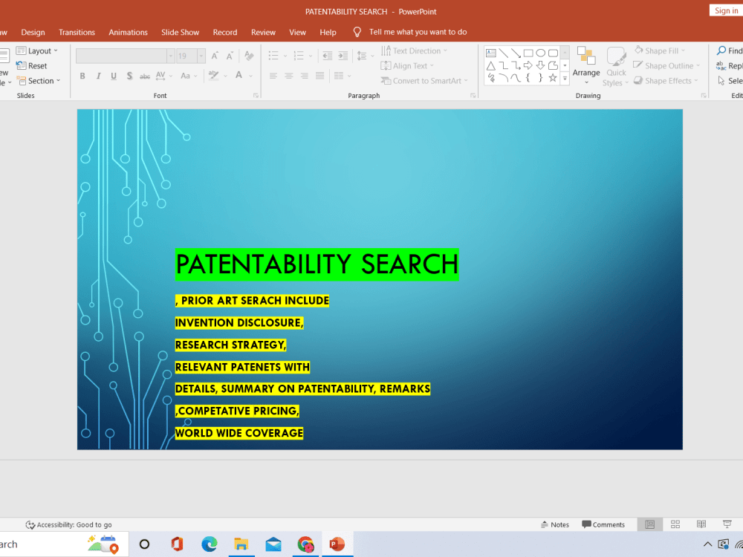Select the rectangle shape
743x557 pixels.
pyautogui.click(x=528, y=53)
